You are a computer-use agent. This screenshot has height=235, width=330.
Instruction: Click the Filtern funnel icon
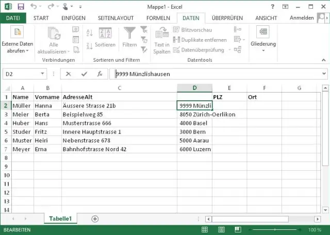click(129, 38)
